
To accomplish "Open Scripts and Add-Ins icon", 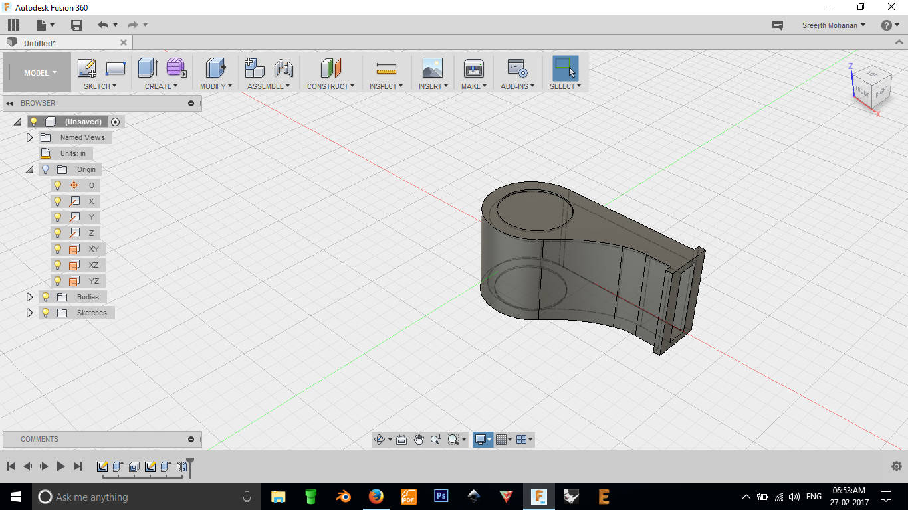I will 517,68.
